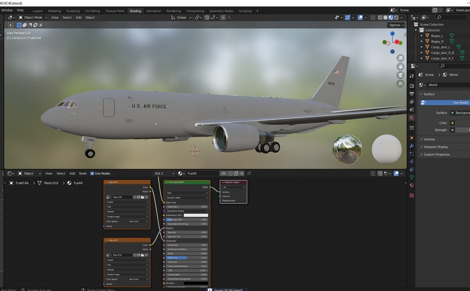
Task: Select the Render properties icon
Action: (411, 86)
